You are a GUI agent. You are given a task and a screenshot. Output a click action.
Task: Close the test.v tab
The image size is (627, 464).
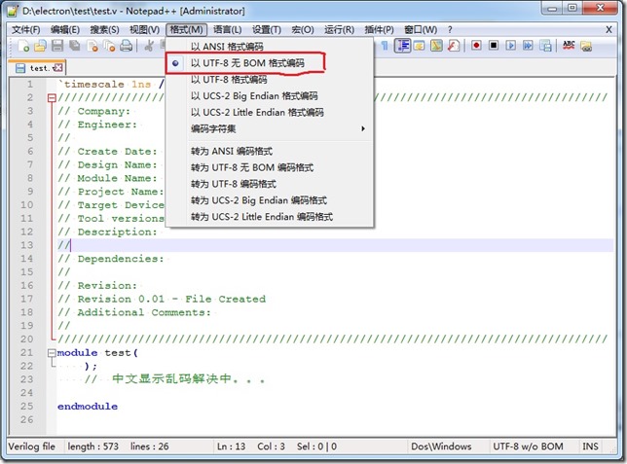pos(57,67)
